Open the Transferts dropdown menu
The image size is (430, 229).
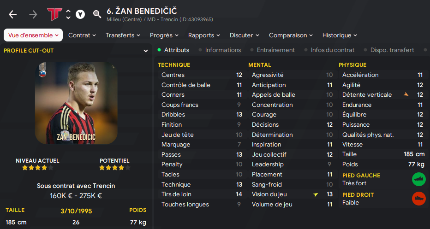123,35
